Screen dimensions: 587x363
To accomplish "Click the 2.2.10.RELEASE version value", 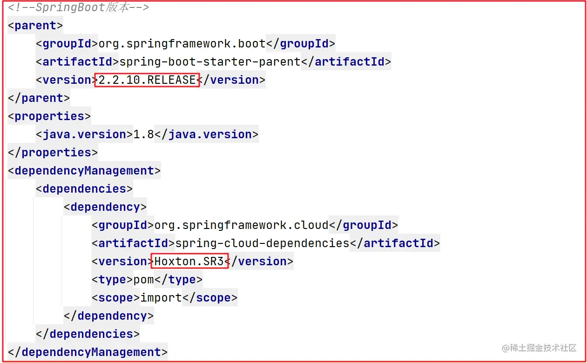I will coord(147,80).
